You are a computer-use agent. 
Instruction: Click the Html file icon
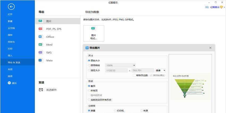pyautogui.click(x=41, y=45)
